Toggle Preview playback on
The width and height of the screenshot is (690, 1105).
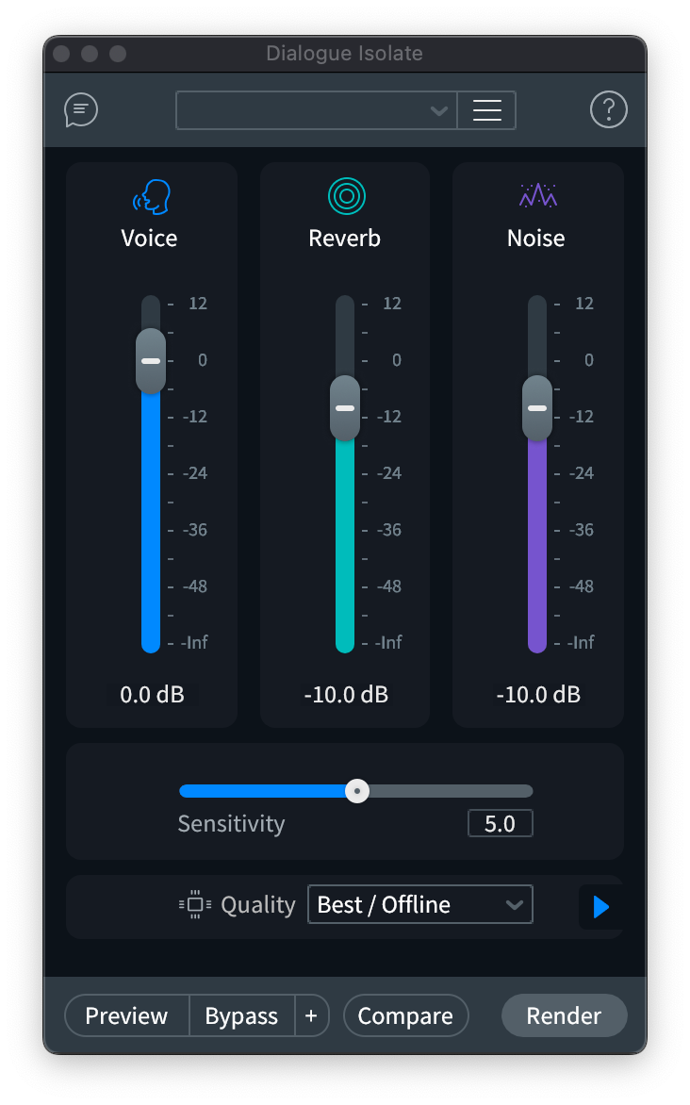click(x=127, y=1015)
